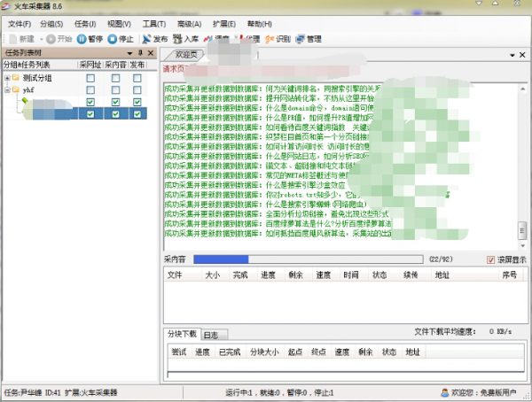The height and width of the screenshot is (402, 532).
Task: Click the log scrollbar down arrow
Action: click(x=522, y=246)
